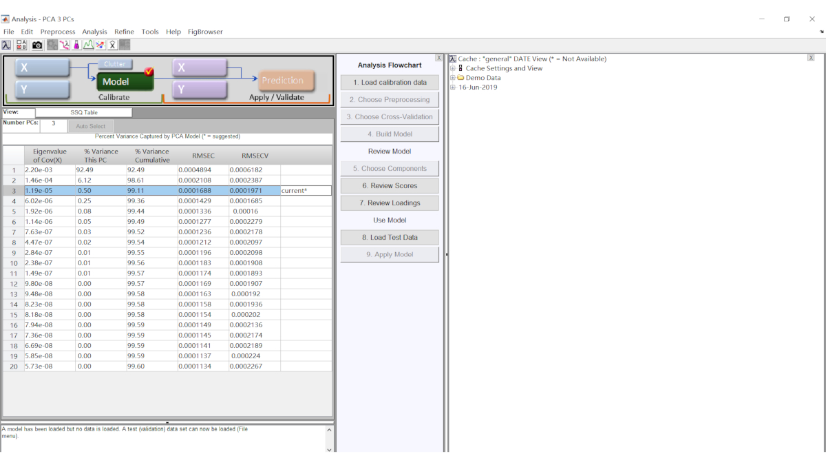This screenshot has height=465, width=826.
Task: Click the Cache Settings and View icon
Action: pos(460,68)
